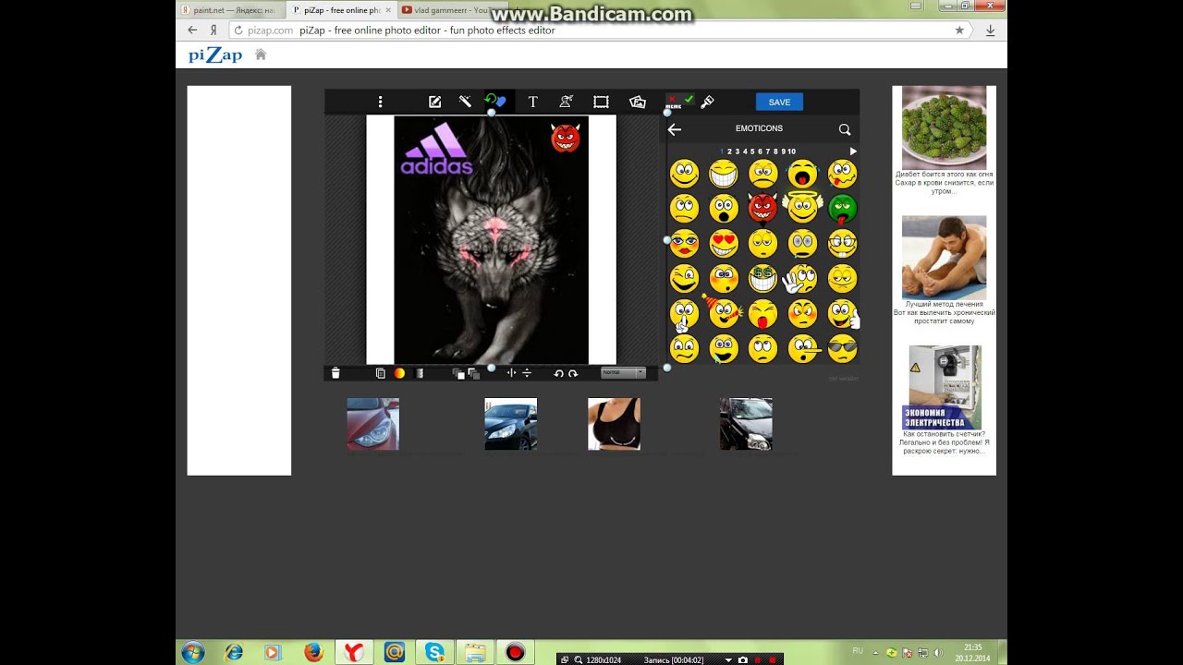
Task: Open the black sports bra ad thumbnail
Action: [x=614, y=424]
